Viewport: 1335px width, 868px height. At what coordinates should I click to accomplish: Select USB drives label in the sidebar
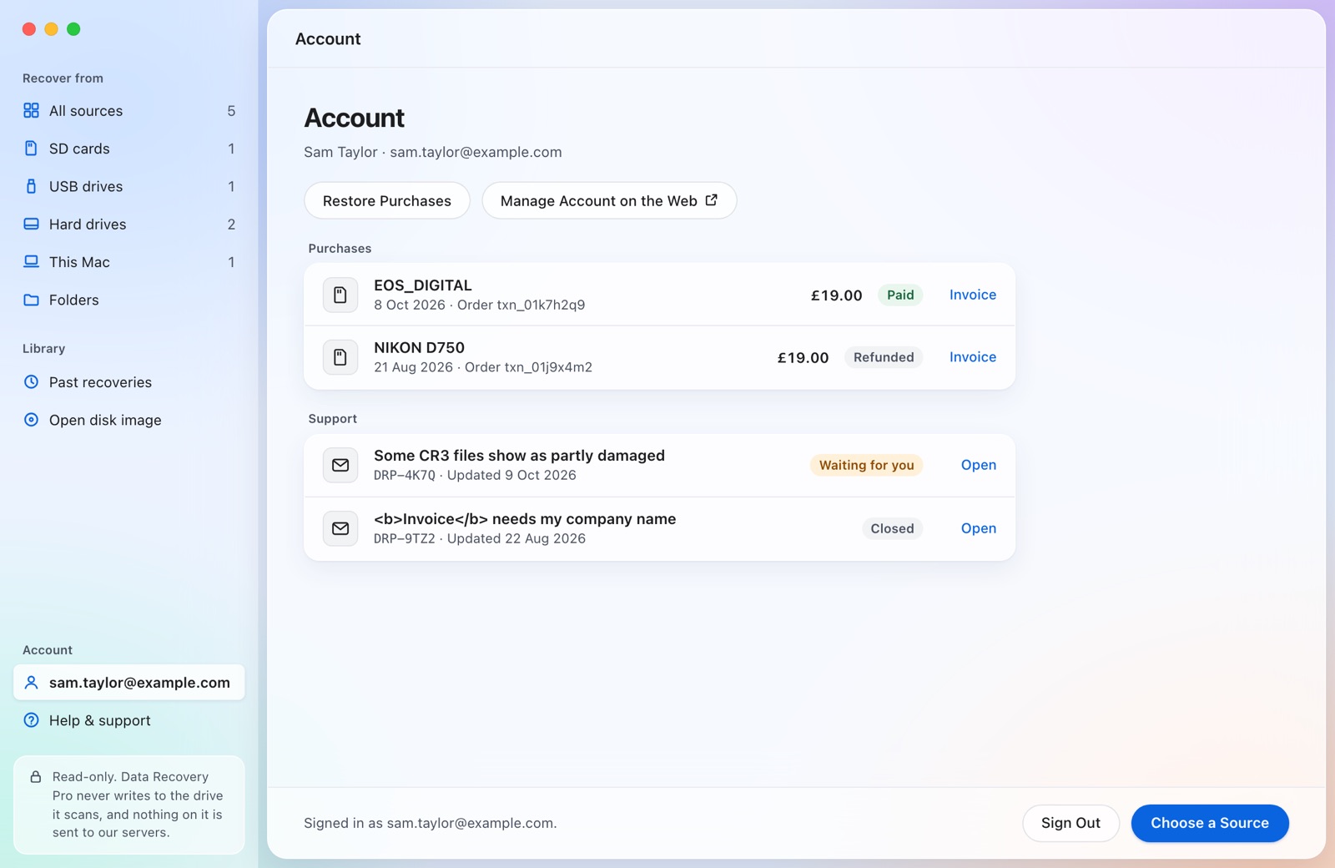pos(86,186)
